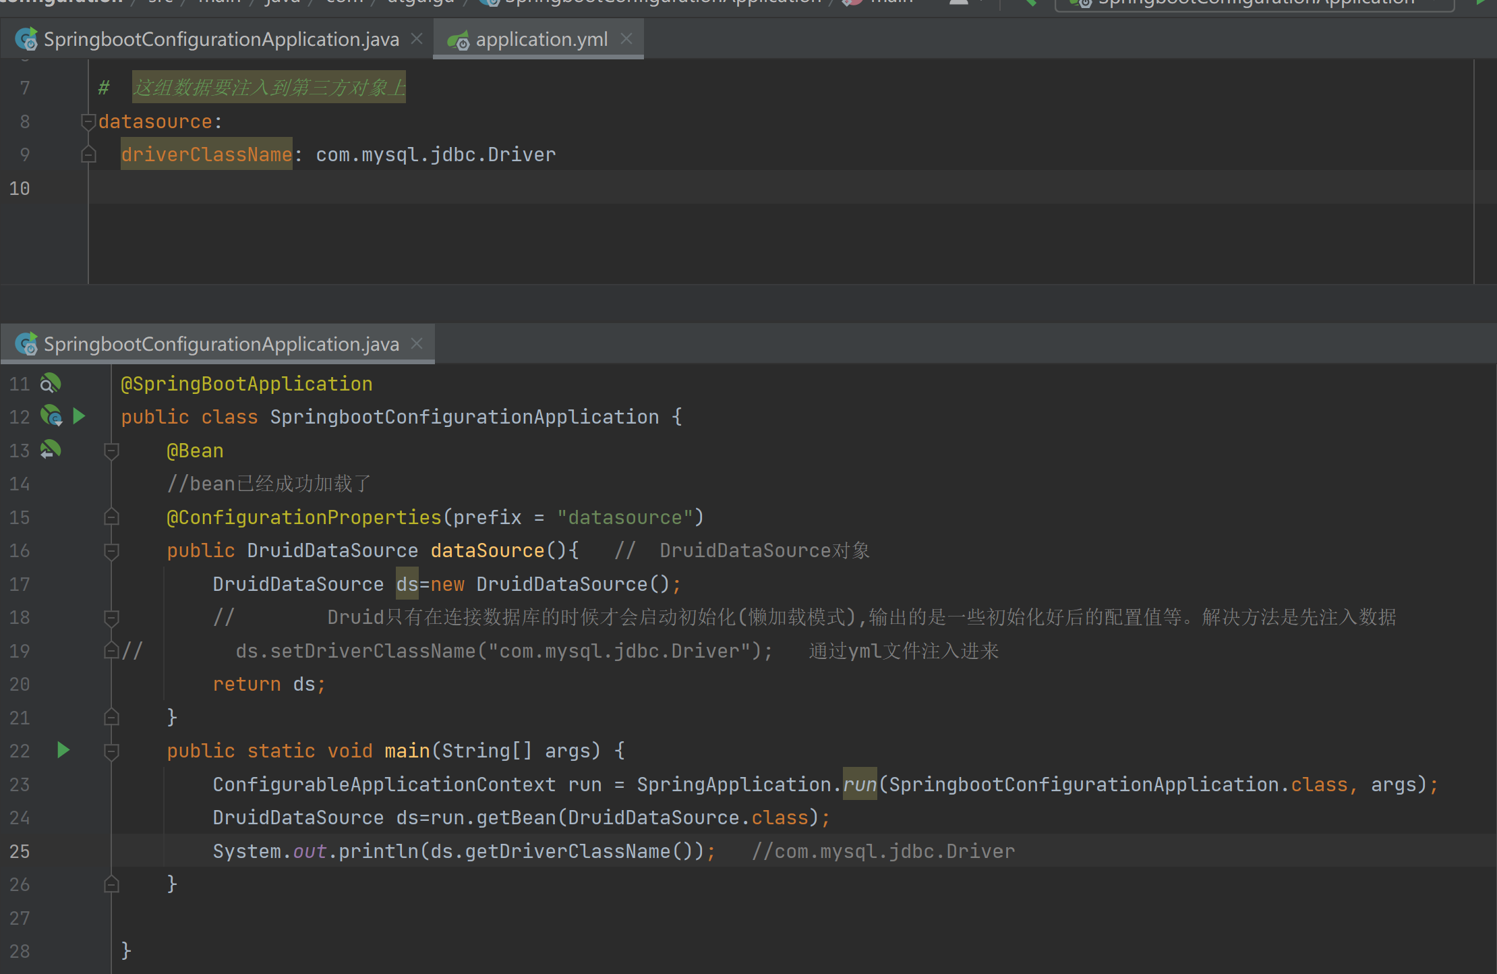Collapse the main method using its fold arrow
The image size is (1497, 974).
[111, 750]
